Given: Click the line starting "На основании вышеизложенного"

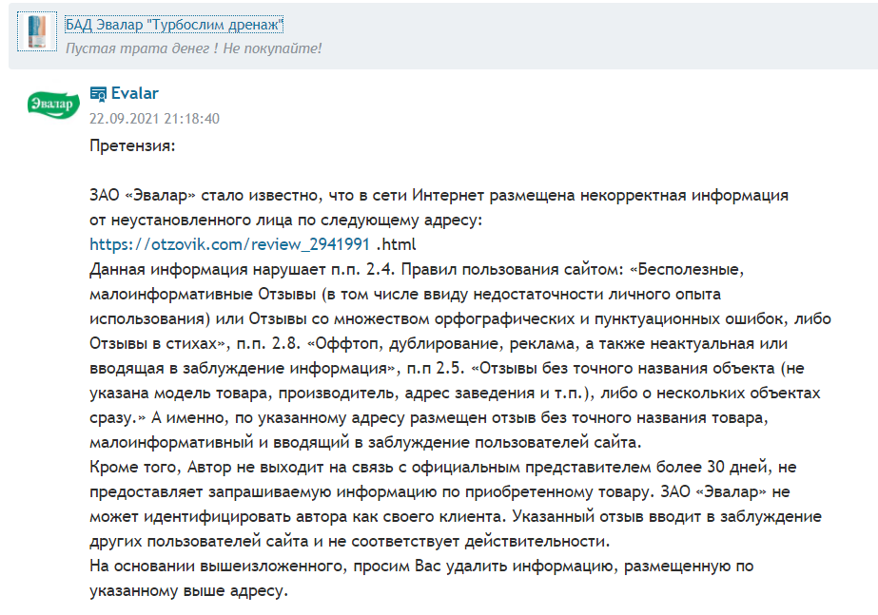Looking at the screenshot, I should [x=421, y=566].
